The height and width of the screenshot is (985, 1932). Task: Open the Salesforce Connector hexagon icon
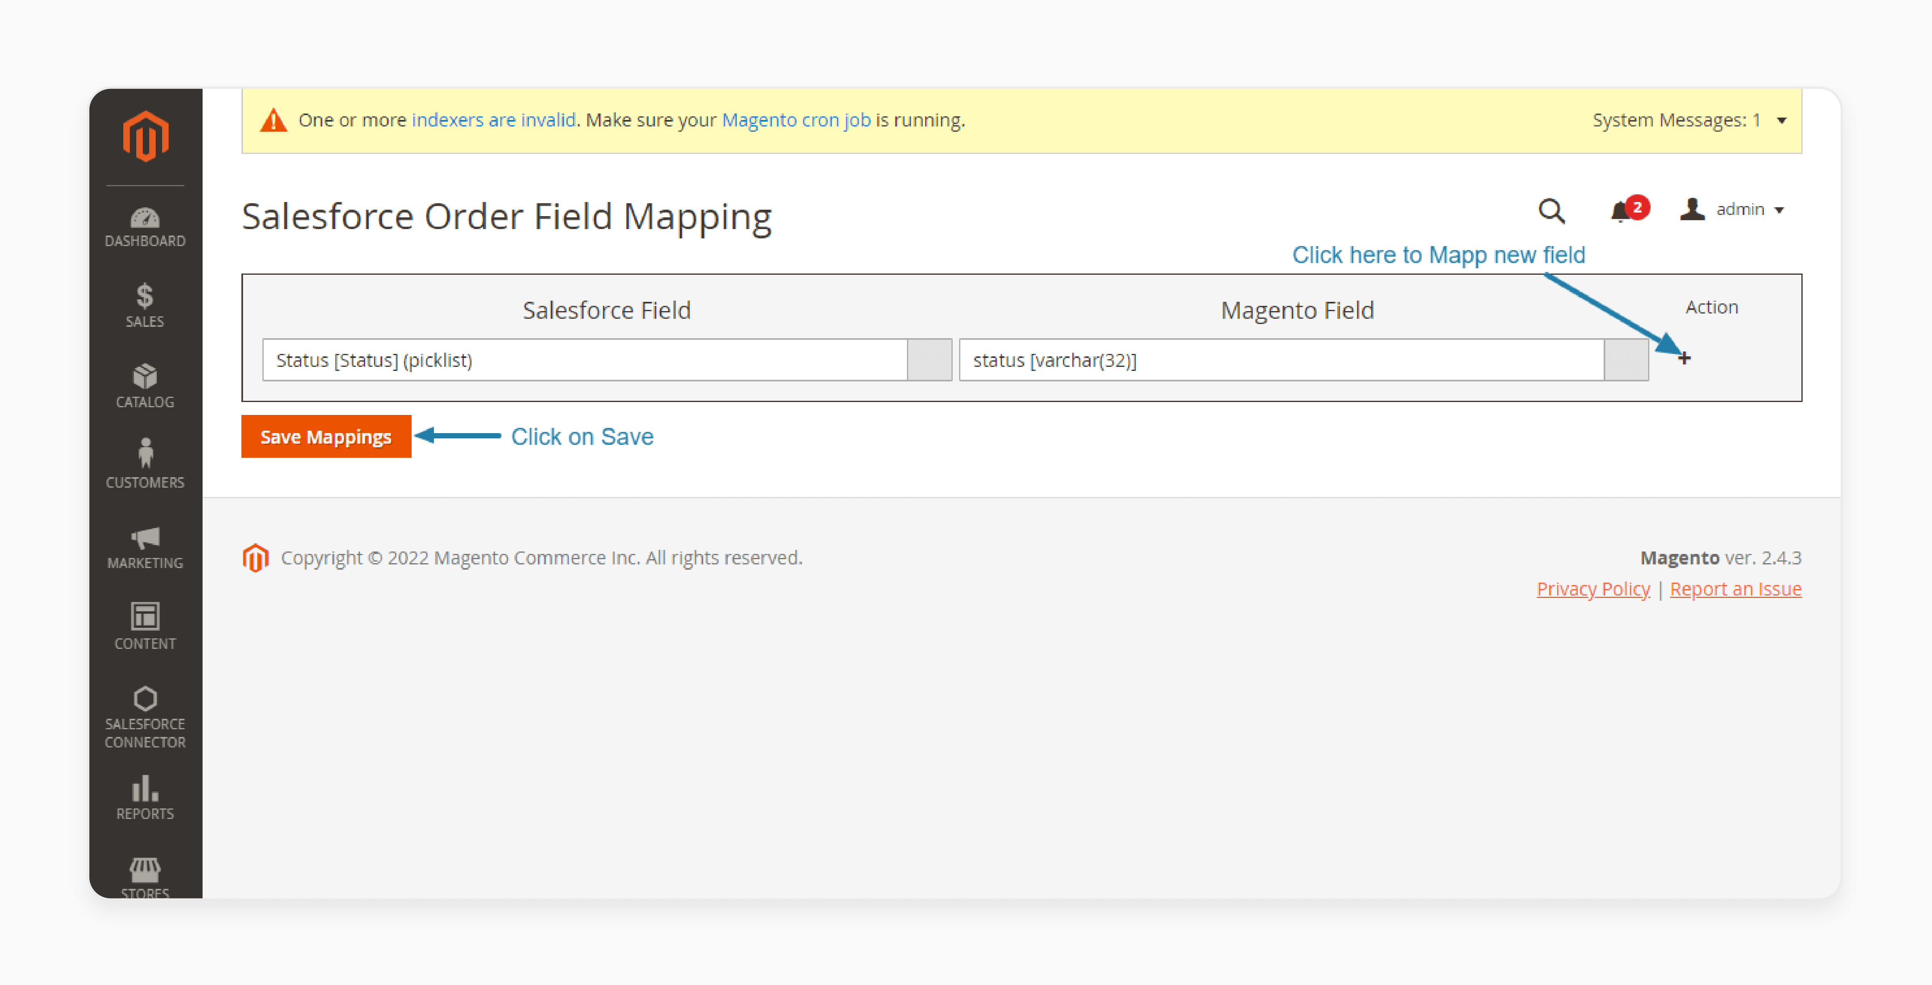point(145,699)
